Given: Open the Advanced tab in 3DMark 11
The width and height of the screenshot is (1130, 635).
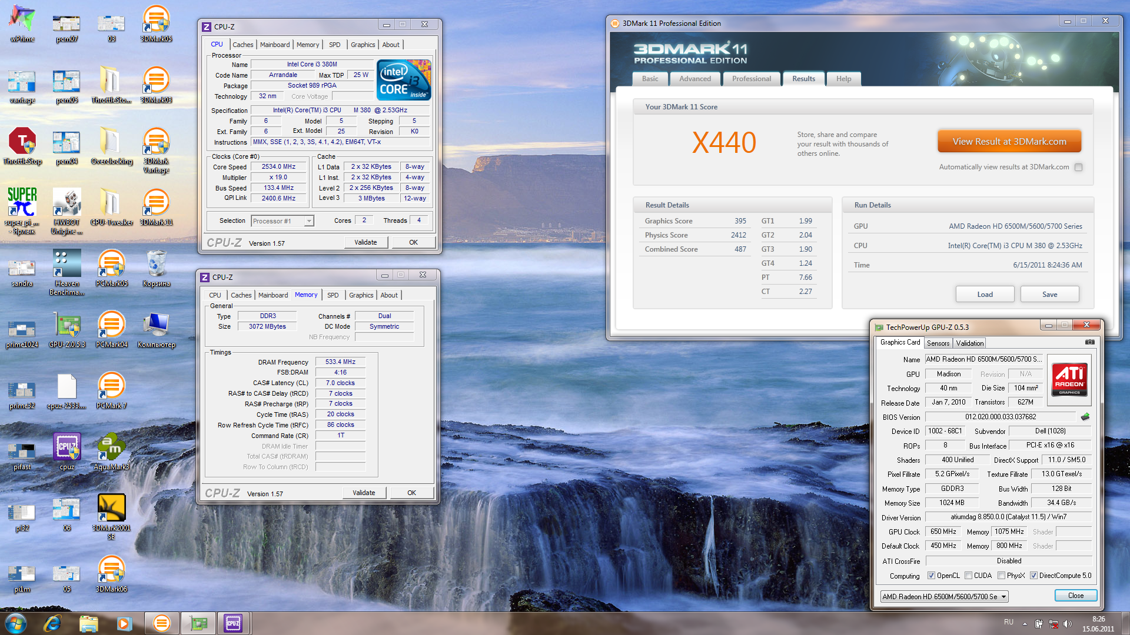Looking at the screenshot, I should 695,79.
